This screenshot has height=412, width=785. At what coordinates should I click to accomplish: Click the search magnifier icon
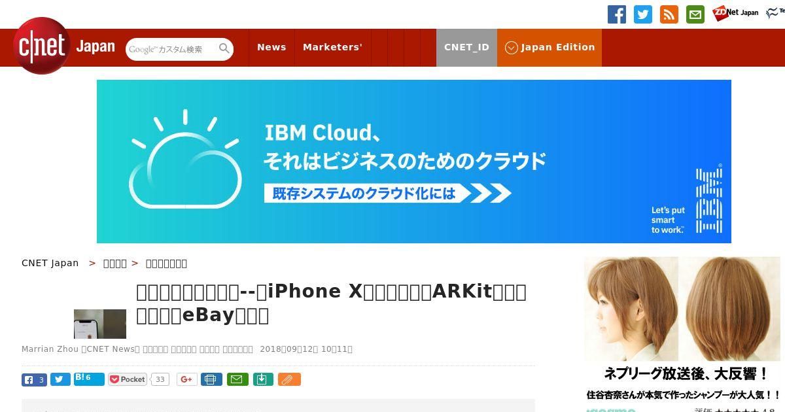coord(224,48)
